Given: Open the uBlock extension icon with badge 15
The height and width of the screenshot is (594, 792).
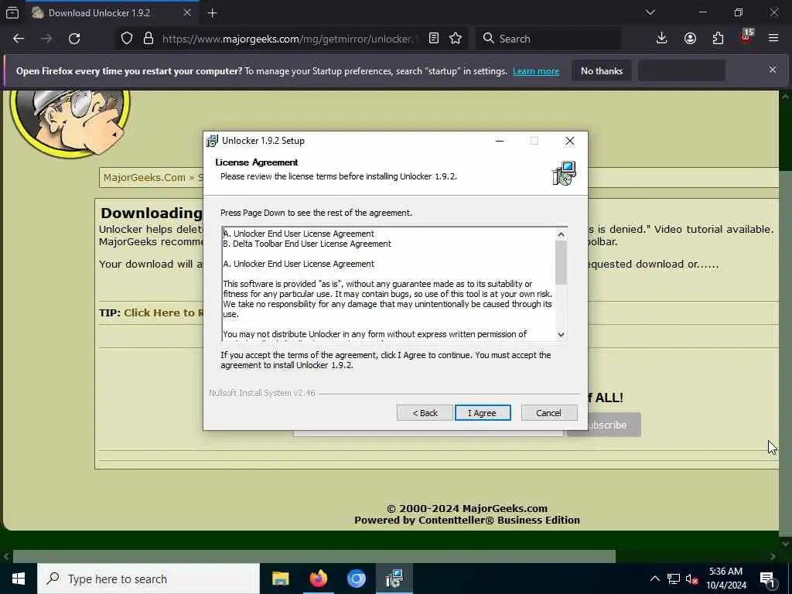Looking at the screenshot, I should pos(746,37).
